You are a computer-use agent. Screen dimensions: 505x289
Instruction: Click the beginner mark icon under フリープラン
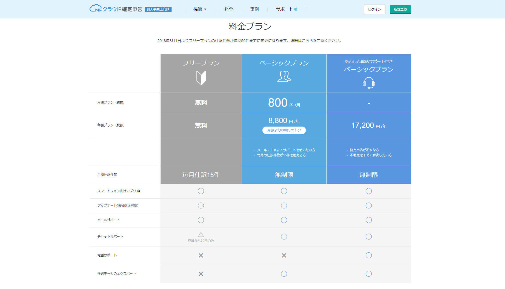pos(201,78)
